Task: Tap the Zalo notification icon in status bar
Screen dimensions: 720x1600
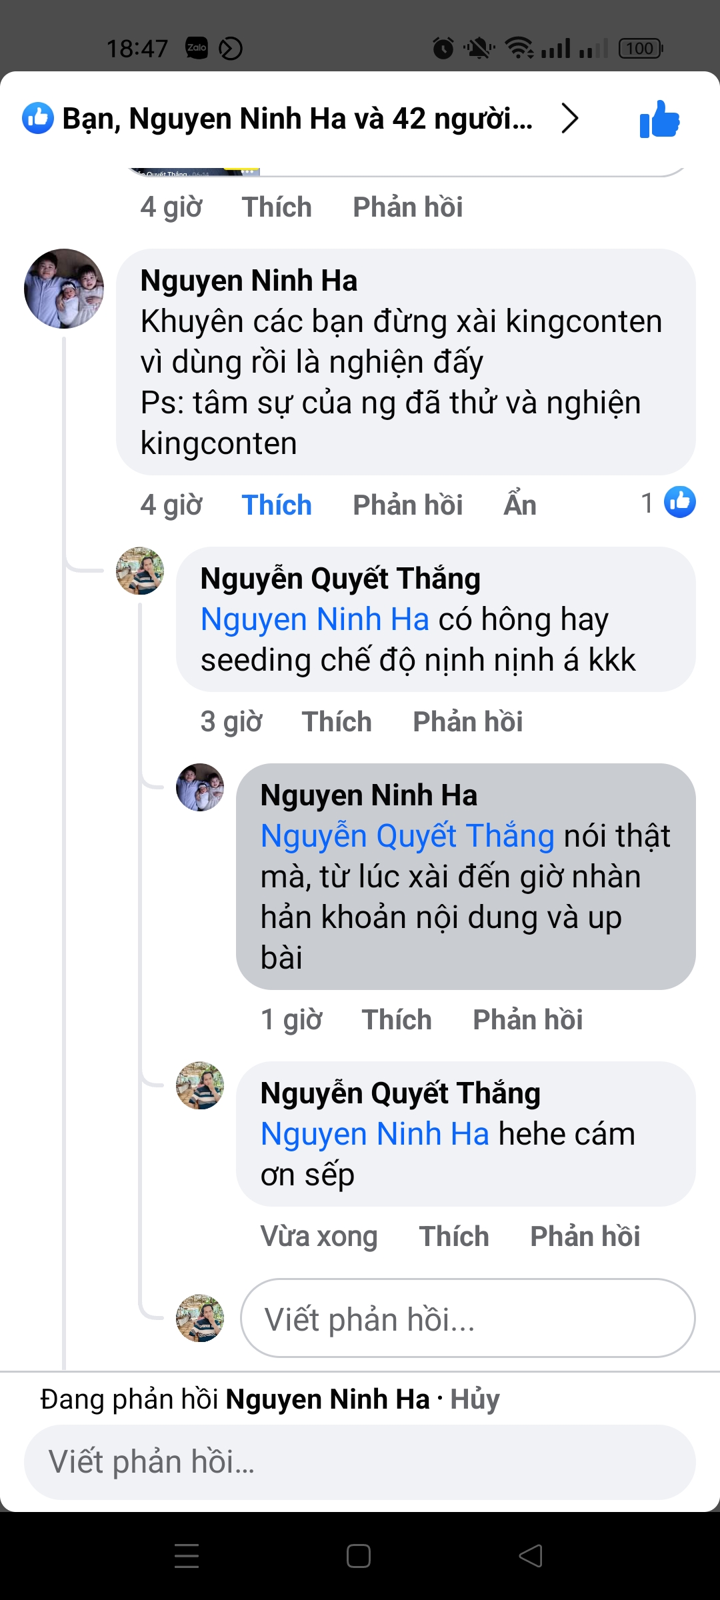Action: click(197, 48)
